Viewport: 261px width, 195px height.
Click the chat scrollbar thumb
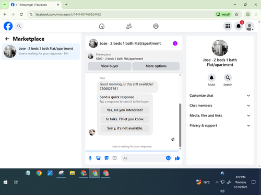point(180,125)
